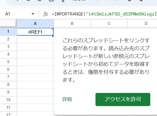Viewport: 157px width, 116px height.
Task: Select column D header
Action: pos(142,23)
